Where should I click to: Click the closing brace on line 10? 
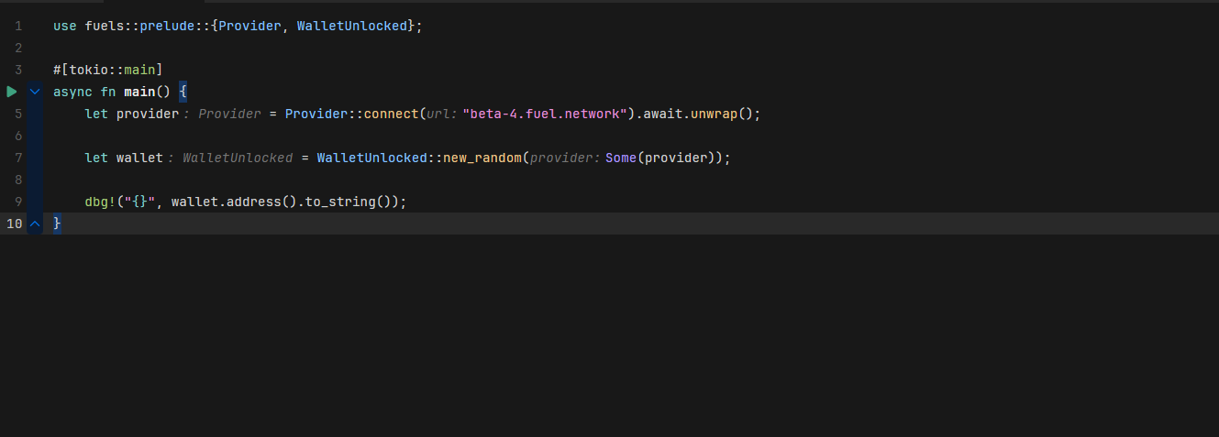(x=57, y=224)
